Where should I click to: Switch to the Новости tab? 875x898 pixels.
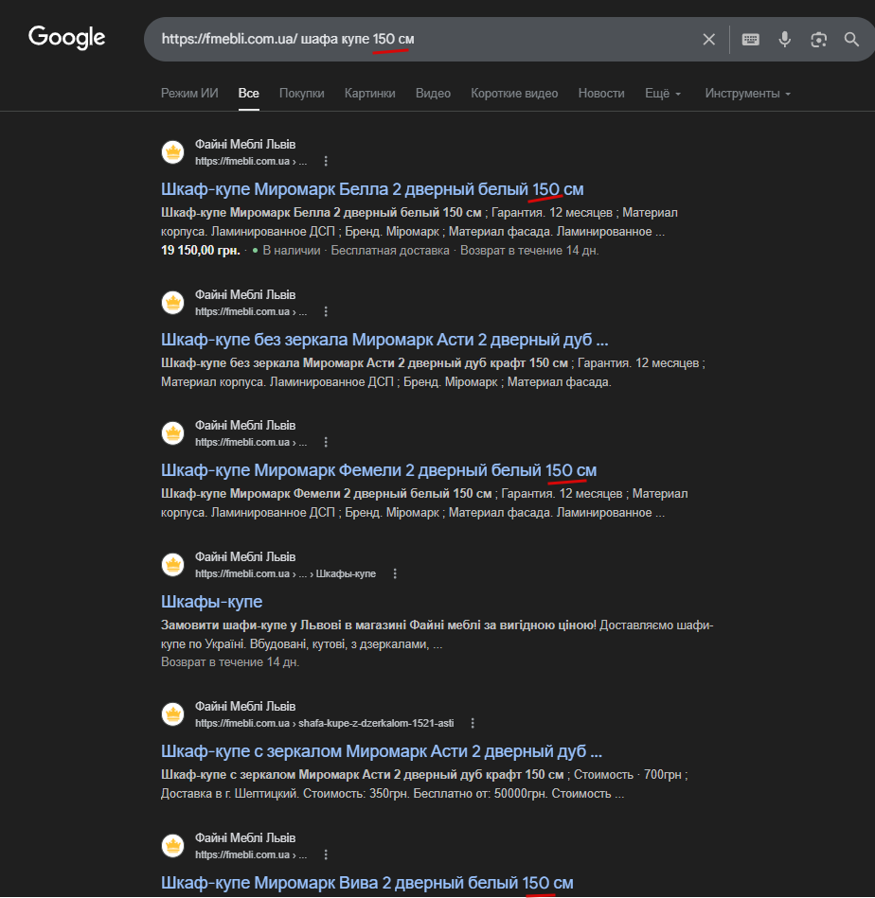point(601,93)
